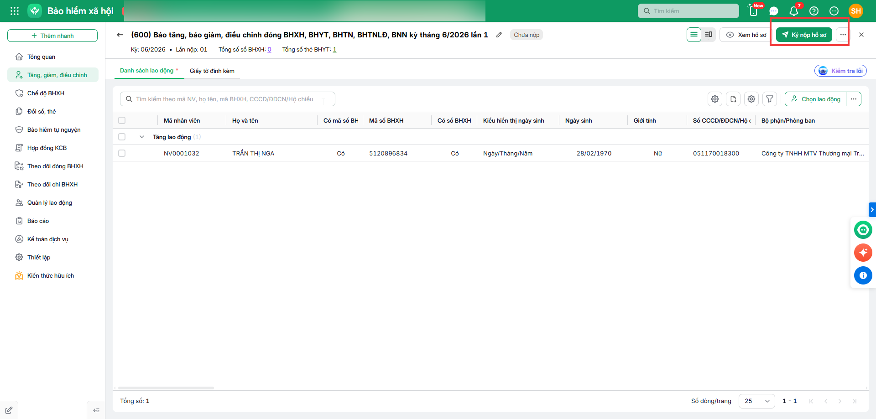
Task: Open first gear settings icon in table toolbar
Action: tap(715, 99)
